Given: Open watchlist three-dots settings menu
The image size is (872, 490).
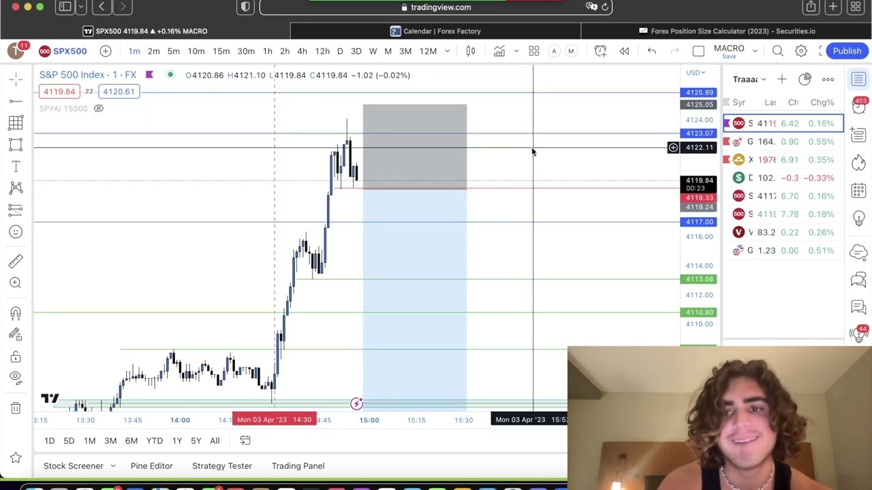Looking at the screenshot, I should (x=828, y=80).
